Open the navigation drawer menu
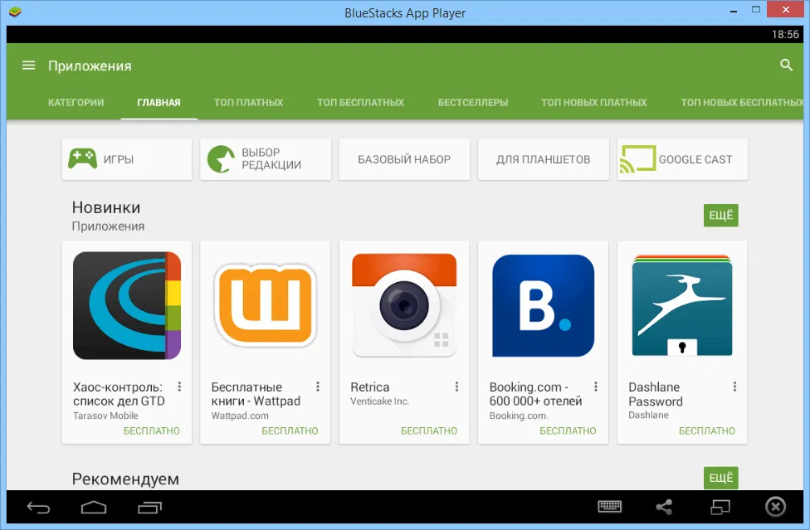This screenshot has width=810, height=530. click(28, 66)
